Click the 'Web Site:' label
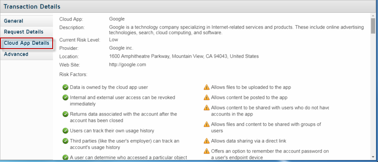This screenshot has height=162, width=378. (69, 65)
